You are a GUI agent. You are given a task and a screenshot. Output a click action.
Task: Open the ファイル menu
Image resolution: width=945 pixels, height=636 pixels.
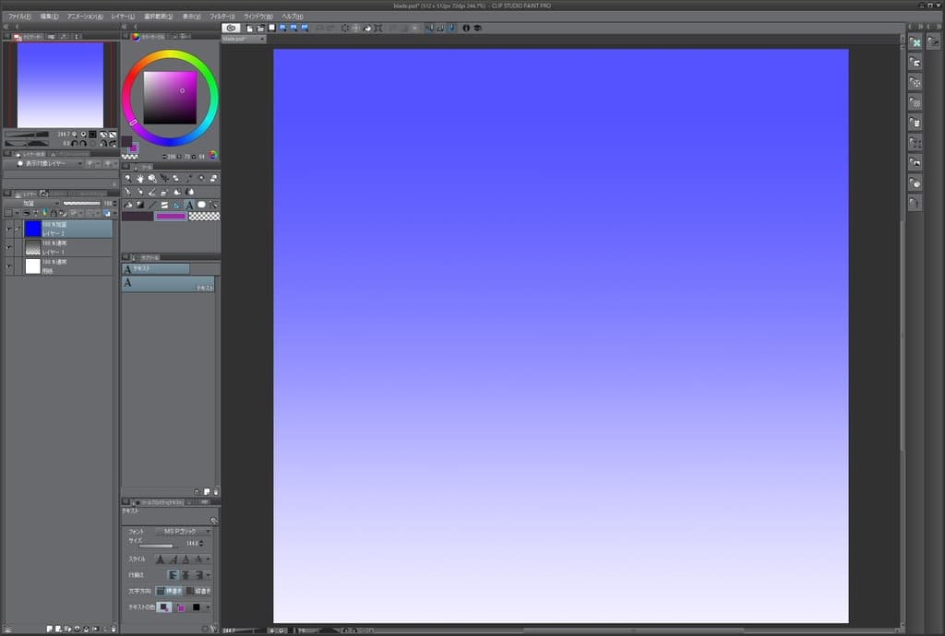[x=19, y=17]
